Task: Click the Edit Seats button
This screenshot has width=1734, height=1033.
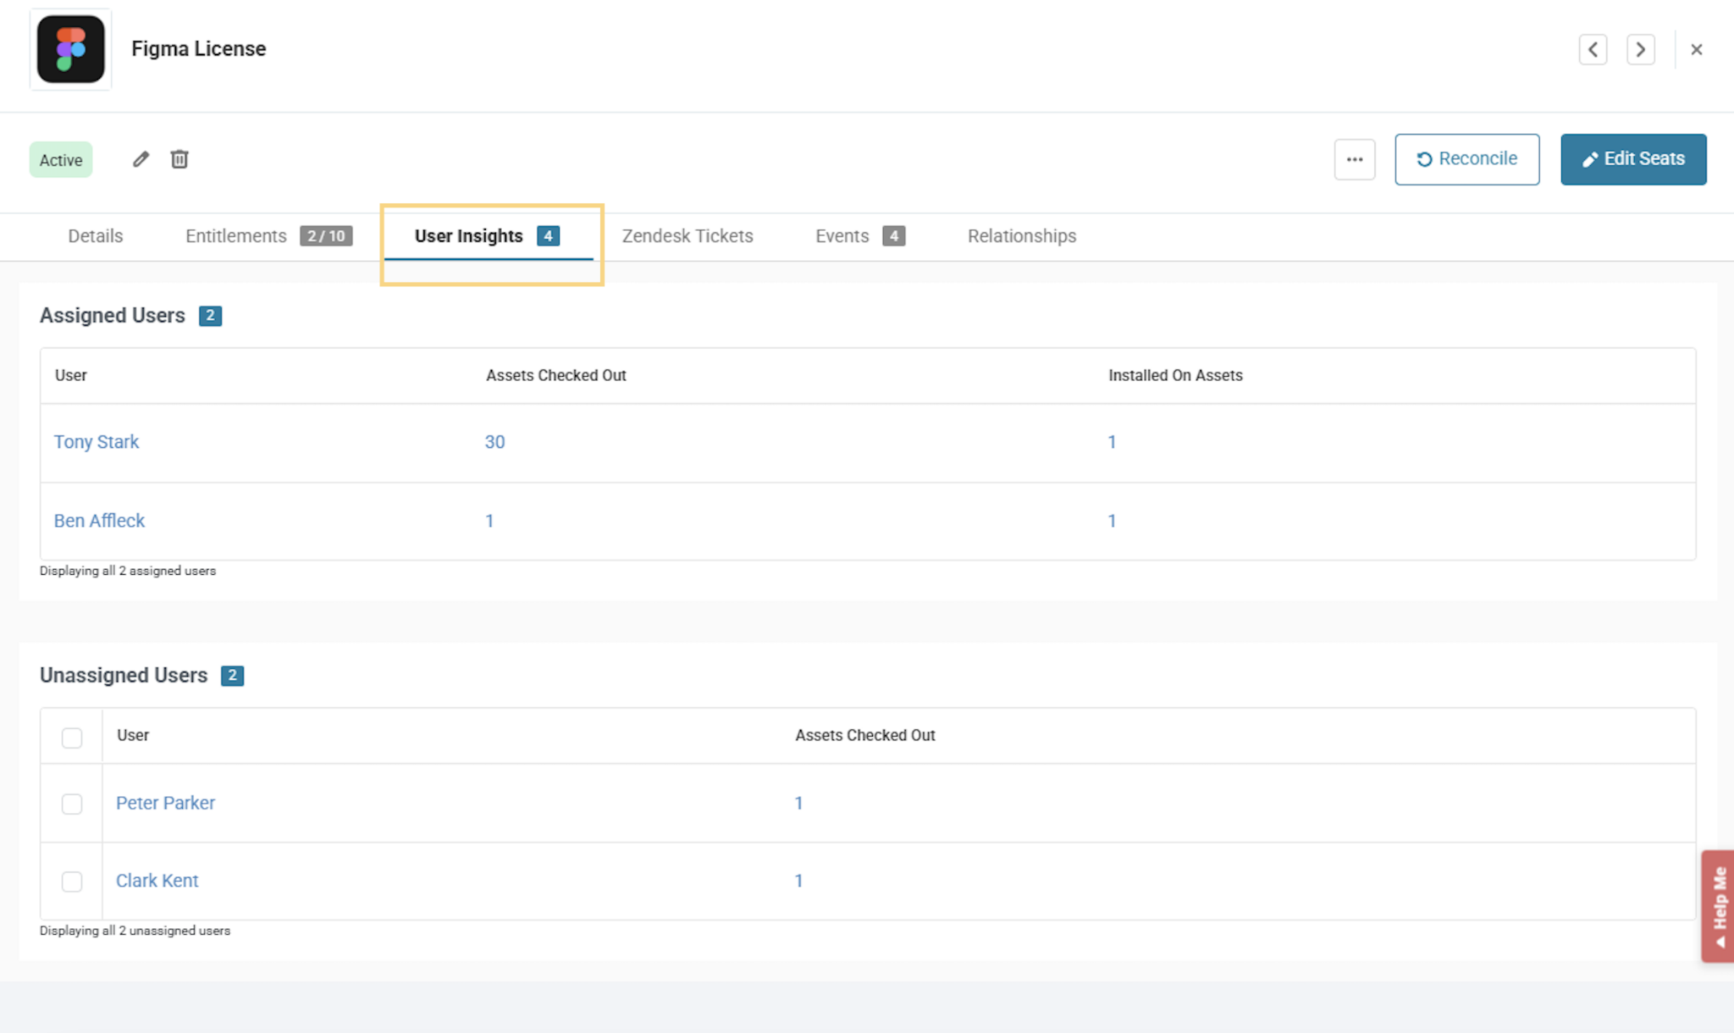Action: tap(1632, 159)
